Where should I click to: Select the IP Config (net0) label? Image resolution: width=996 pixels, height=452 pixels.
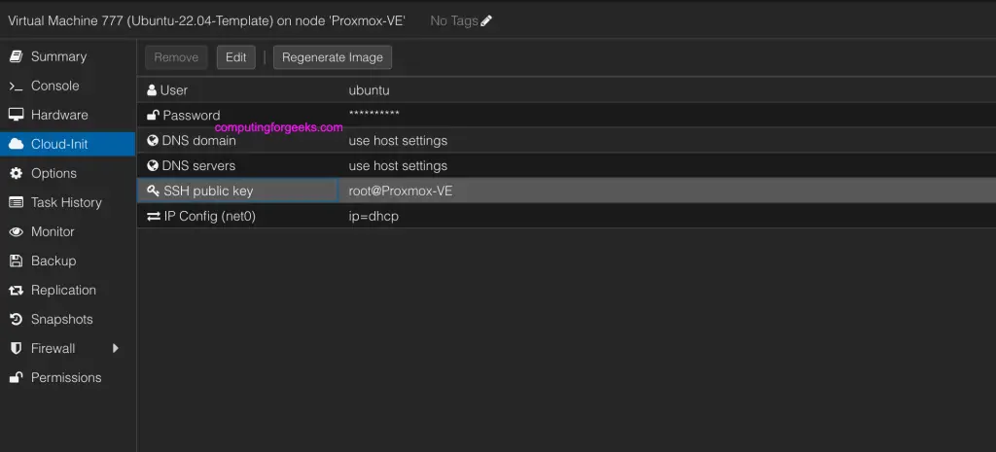[210, 217]
